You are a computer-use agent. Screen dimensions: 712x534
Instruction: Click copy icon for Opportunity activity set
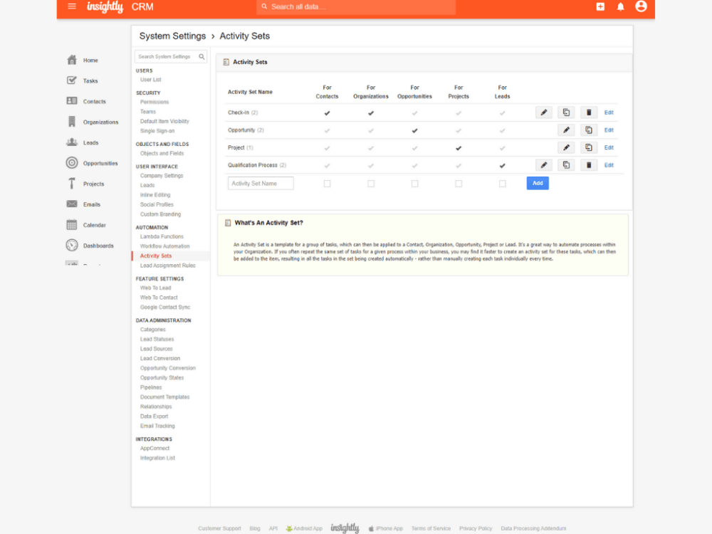589,130
